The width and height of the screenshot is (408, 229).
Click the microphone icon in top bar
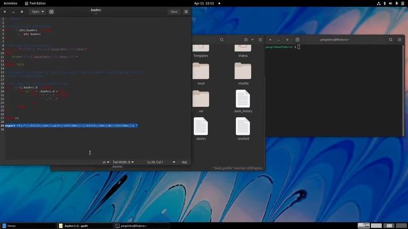tap(397, 3)
